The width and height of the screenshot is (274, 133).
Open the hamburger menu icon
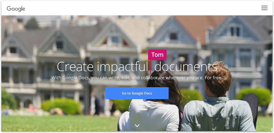(x=264, y=8)
